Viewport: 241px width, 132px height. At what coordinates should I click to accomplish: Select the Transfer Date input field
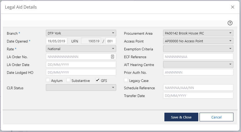coord(198,96)
